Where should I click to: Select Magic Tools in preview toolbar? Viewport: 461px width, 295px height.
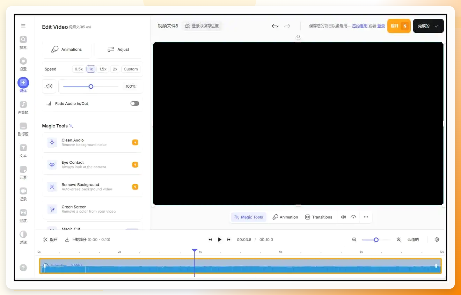[248, 217]
